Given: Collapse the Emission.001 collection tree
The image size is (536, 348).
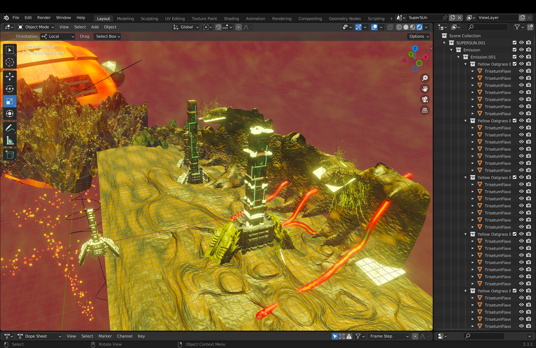Looking at the screenshot, I should coord(458,57).
